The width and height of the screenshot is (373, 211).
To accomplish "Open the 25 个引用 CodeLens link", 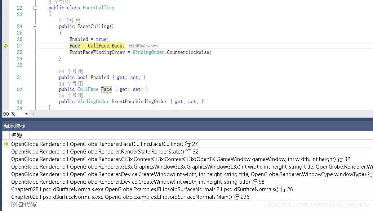I will (71, 96).
